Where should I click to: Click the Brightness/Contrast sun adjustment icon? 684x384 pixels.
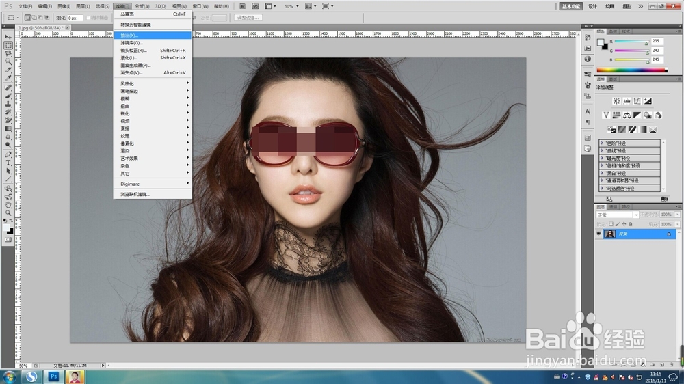(616, 100)
